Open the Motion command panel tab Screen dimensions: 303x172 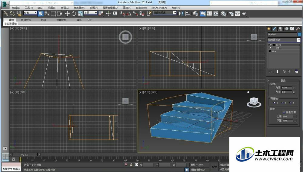[x=286, y=29]
